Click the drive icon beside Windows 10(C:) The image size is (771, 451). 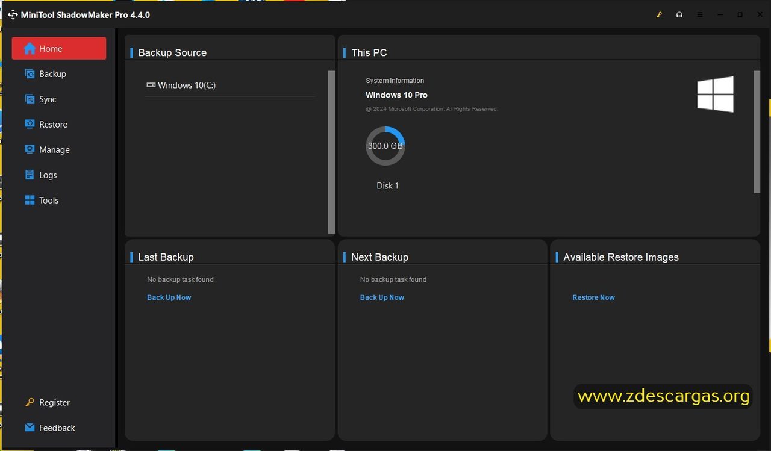151,85
